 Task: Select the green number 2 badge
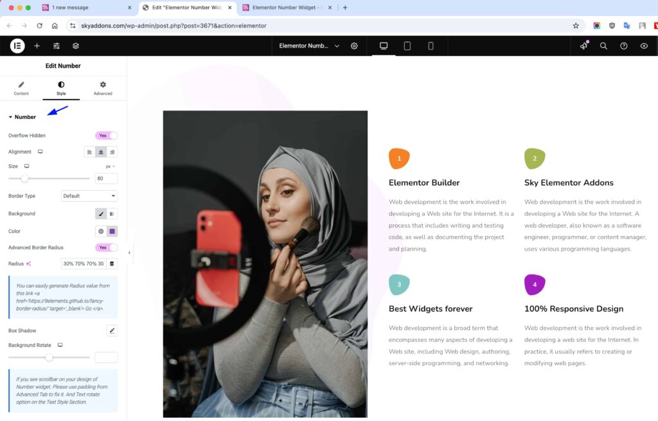point(535,158)
